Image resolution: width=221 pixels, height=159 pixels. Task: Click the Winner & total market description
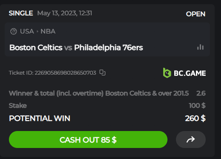tap(99, 93)
